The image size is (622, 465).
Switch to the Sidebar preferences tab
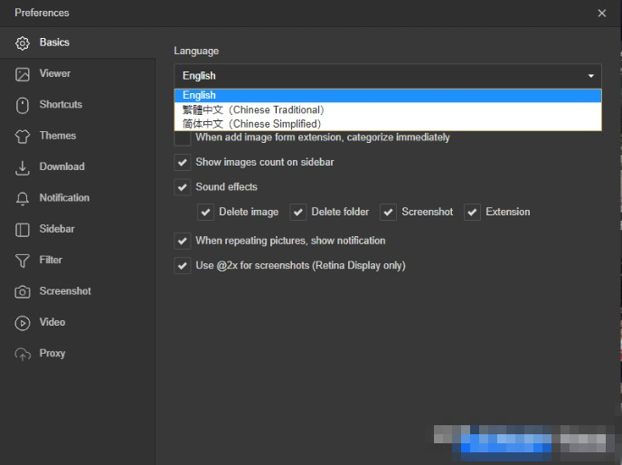[x=56, y=230]
